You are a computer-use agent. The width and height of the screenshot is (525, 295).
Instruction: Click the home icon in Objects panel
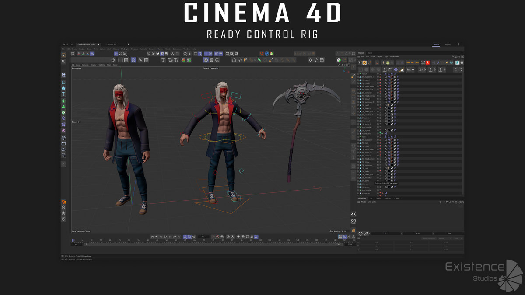[456, 56]
